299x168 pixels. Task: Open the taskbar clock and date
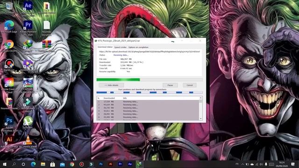coord(282,164)
